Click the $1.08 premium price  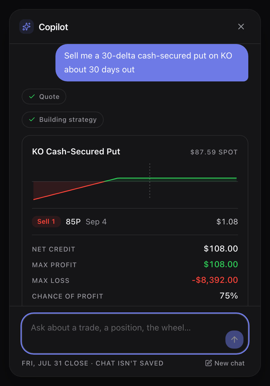pos(227,222)
